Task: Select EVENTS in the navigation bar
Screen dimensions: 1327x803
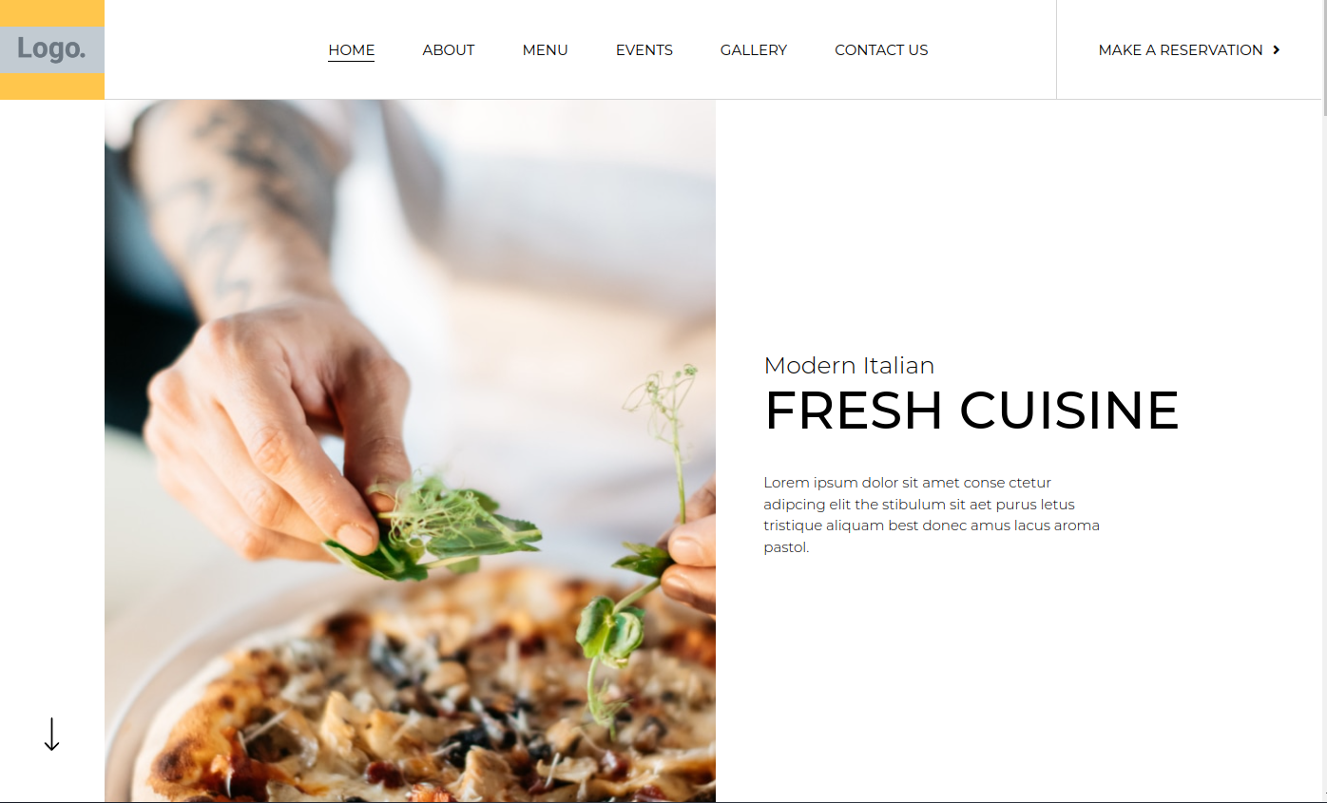Action: click(x=644, y=50)
